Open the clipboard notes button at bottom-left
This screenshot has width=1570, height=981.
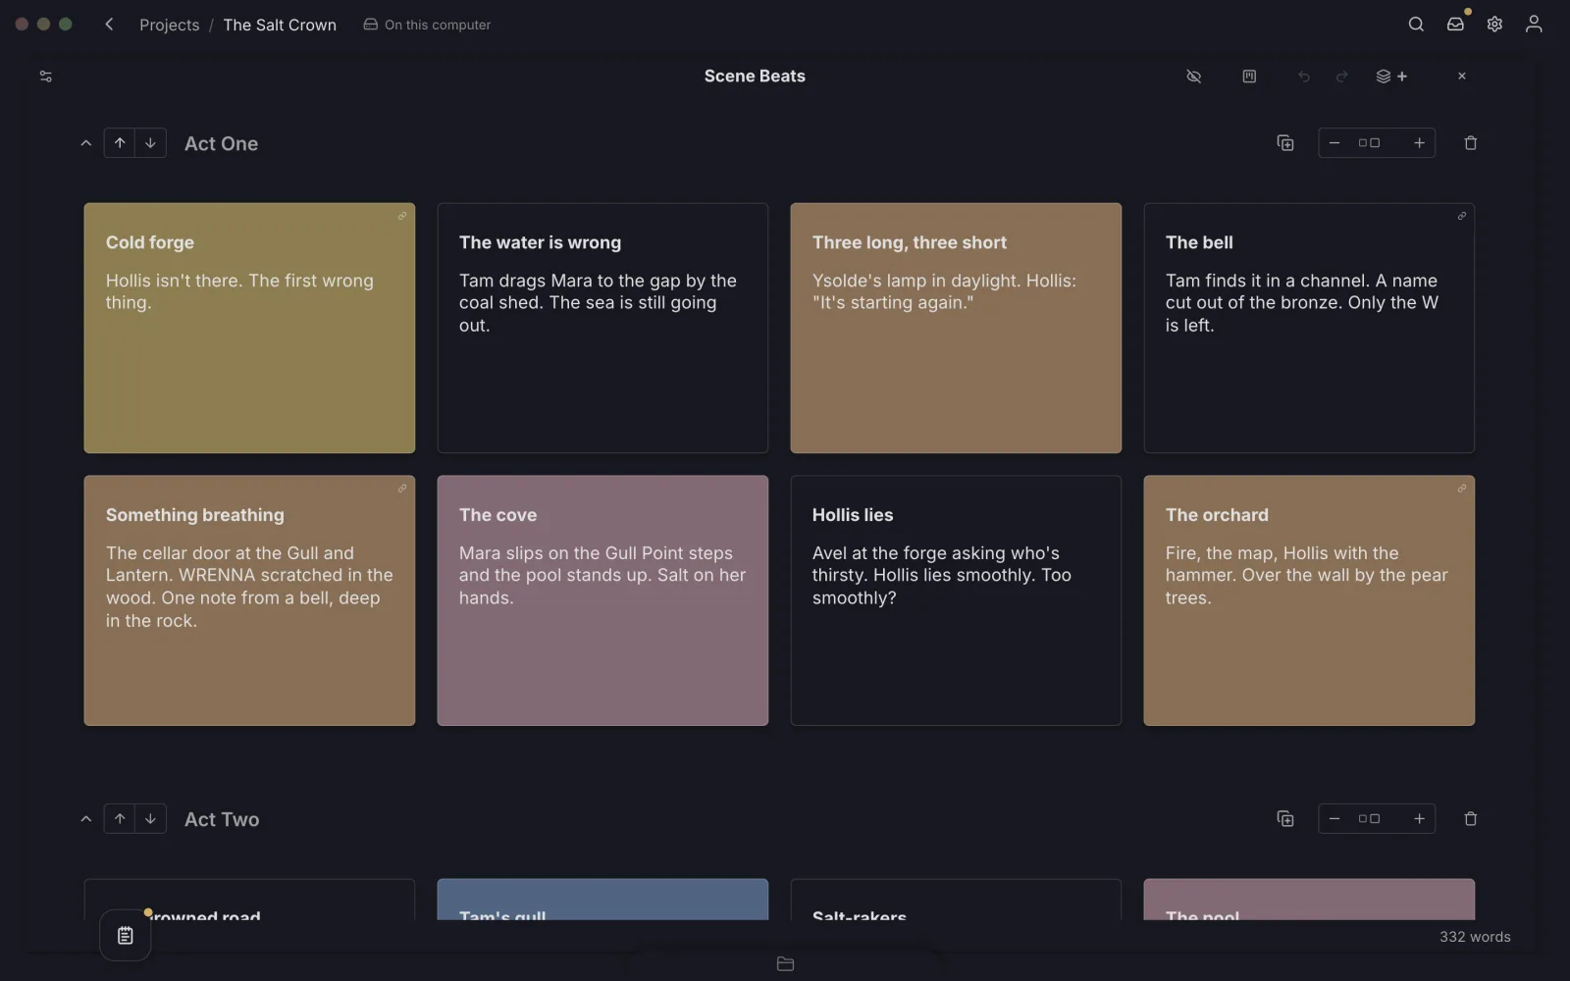pos(126,936)
